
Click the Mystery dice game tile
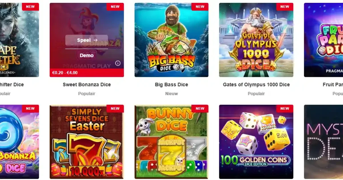click(x=324, y=142)
